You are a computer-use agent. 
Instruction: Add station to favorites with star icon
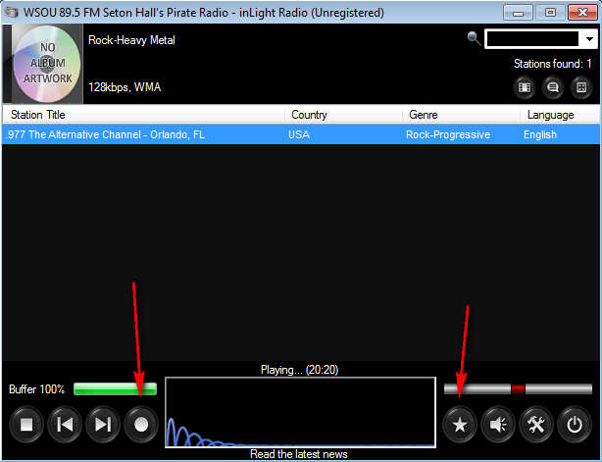pyautogui.click(x=459, y=425)
